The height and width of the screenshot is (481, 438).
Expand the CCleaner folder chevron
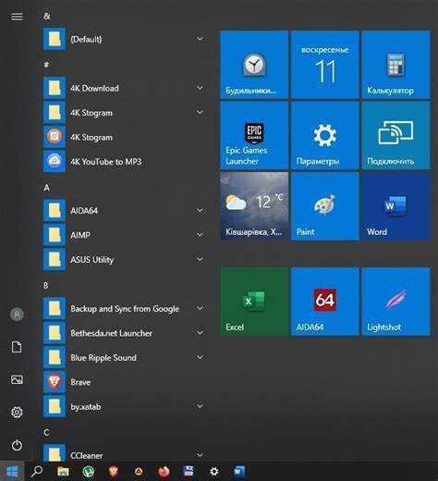[x=200, y=455]
